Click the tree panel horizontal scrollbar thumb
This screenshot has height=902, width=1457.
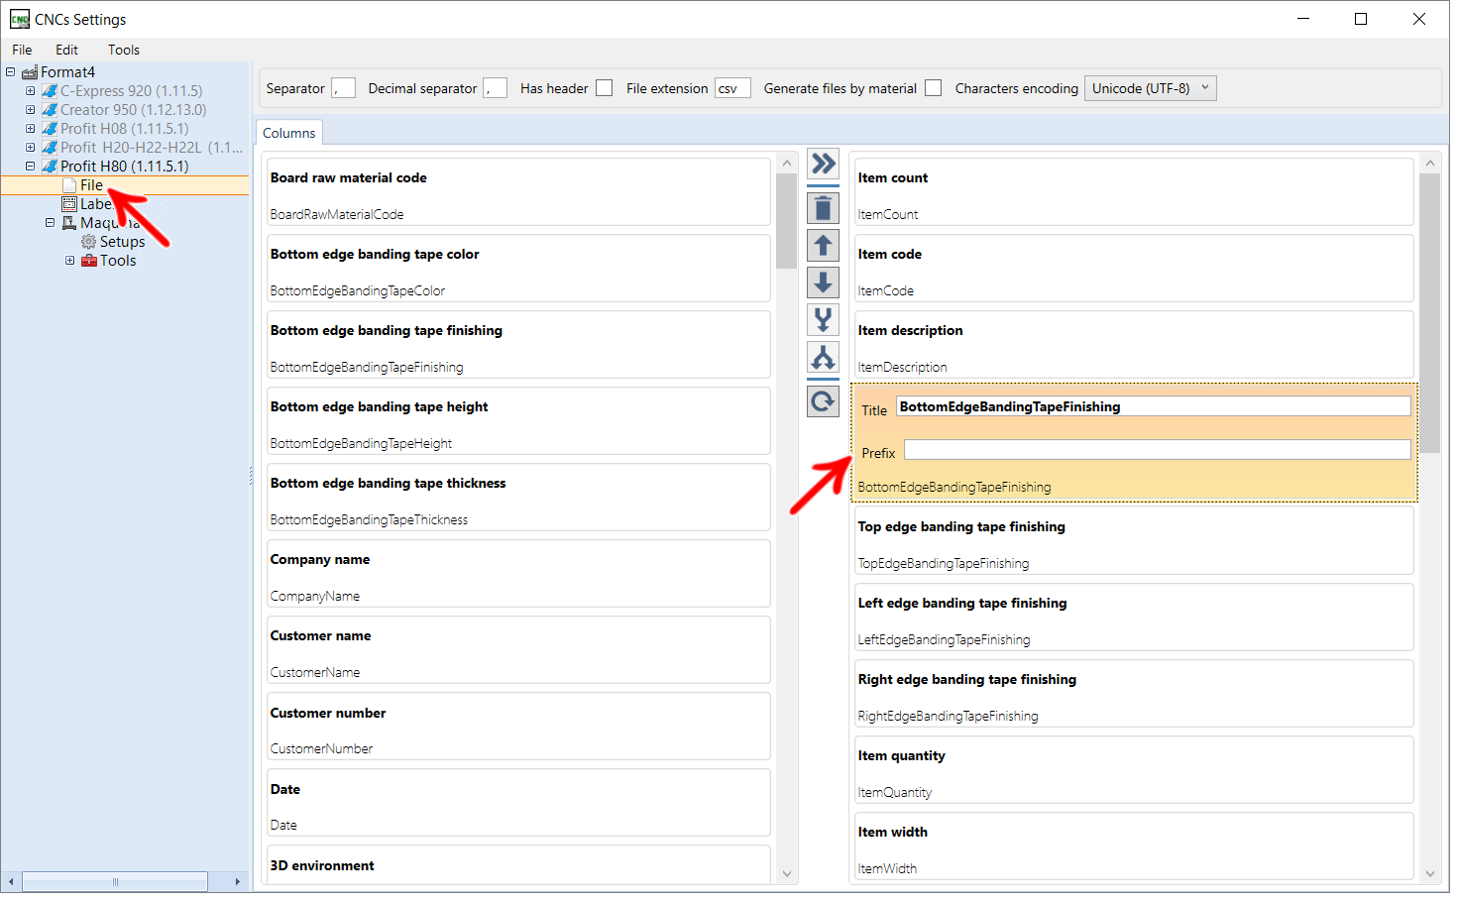click(115, 882)
